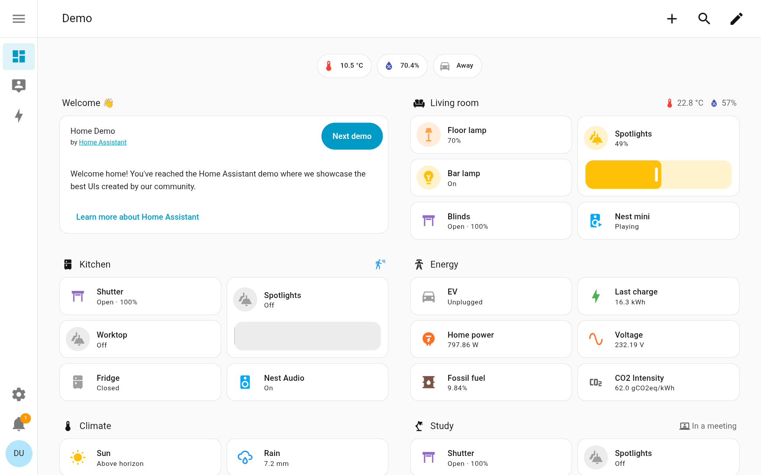
Task: Click the Next demo button
Action: coord(352,136)
